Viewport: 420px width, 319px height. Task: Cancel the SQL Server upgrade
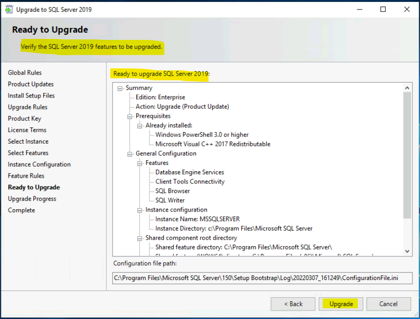[388, 304]
